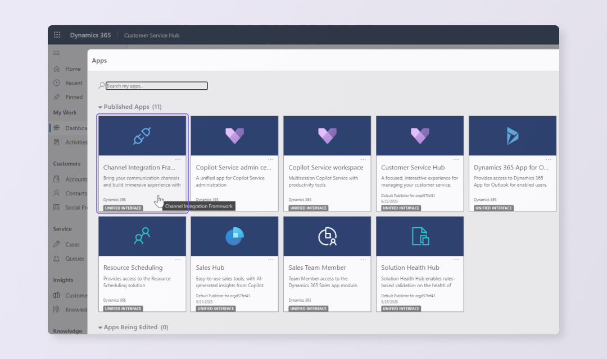Select Cases in the Service navigation
Viewport: 607px width, 359px height.
tap(72, 245)
